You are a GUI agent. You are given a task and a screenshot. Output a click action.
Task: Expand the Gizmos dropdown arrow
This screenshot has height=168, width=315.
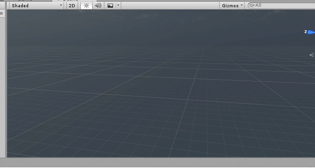(241, 5)
